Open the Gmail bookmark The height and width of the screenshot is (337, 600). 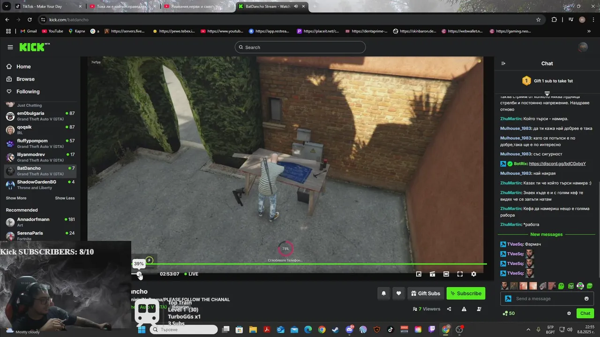tap(28, 31)
